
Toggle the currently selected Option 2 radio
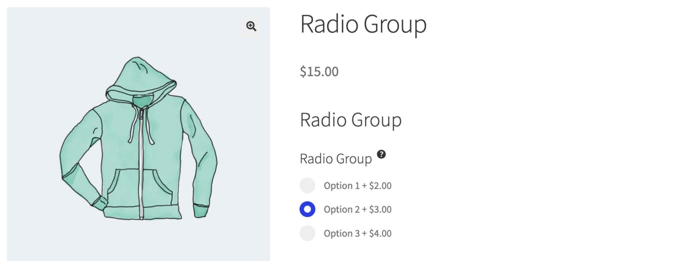pos(308,209)
